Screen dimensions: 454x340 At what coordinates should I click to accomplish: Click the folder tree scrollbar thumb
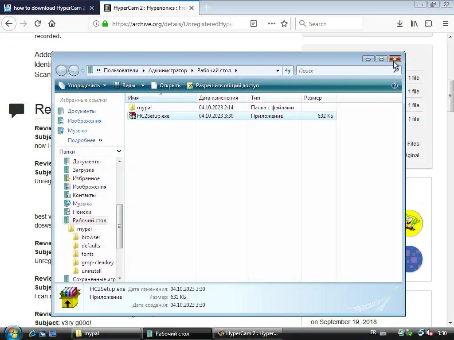point(119,226)
